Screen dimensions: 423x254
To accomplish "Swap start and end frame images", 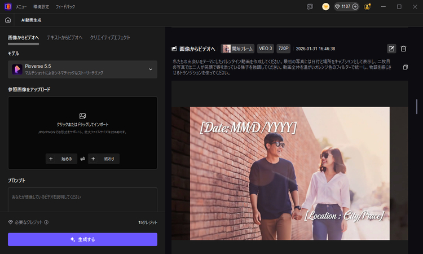I will tap(82, 159).
